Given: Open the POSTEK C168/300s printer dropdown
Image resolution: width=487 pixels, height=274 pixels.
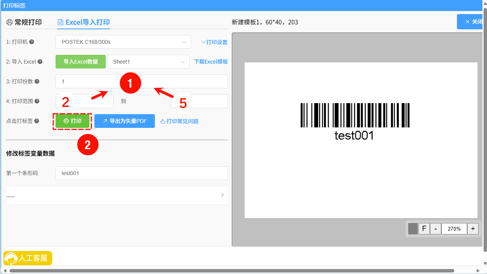Looking at the screenshot, I should [123, 42].
